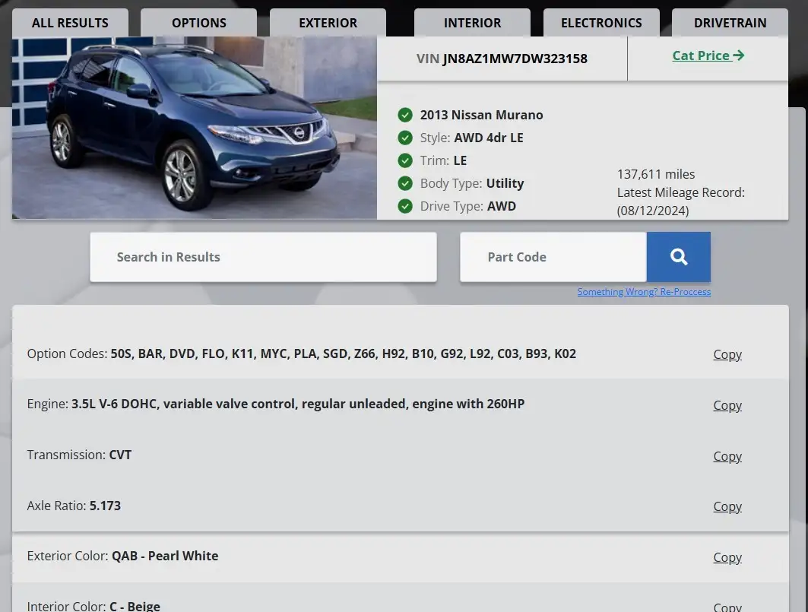Viewport: 808px width, 612px height.
Task: Click green checkmark beside Drive Type AWD
Action: (x=405, y=206)
